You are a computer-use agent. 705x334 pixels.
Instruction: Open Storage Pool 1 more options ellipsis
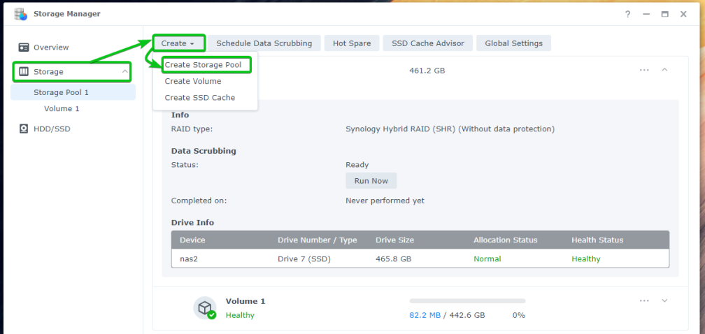644,70
